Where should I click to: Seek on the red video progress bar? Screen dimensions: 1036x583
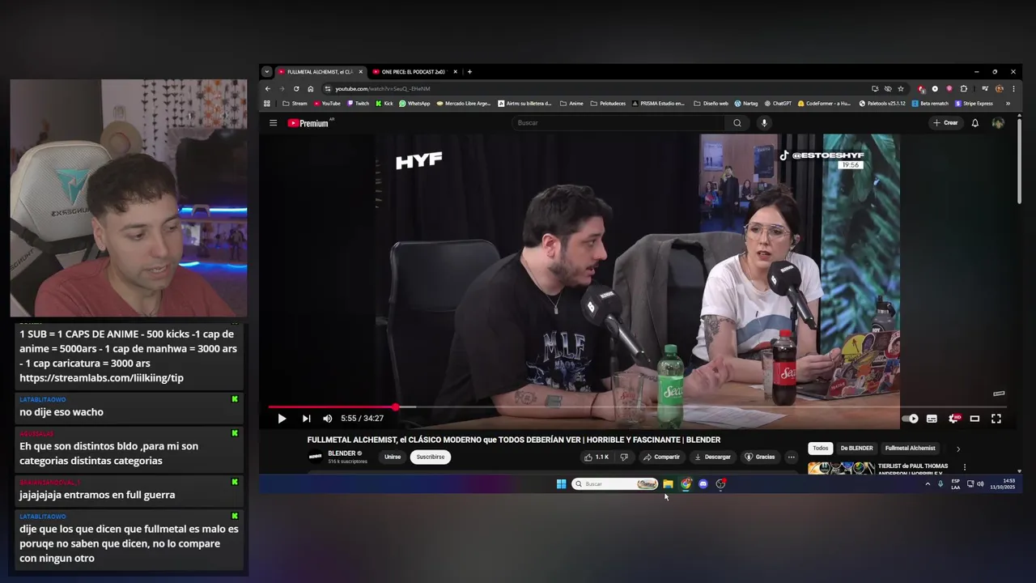tap(638, 407)
